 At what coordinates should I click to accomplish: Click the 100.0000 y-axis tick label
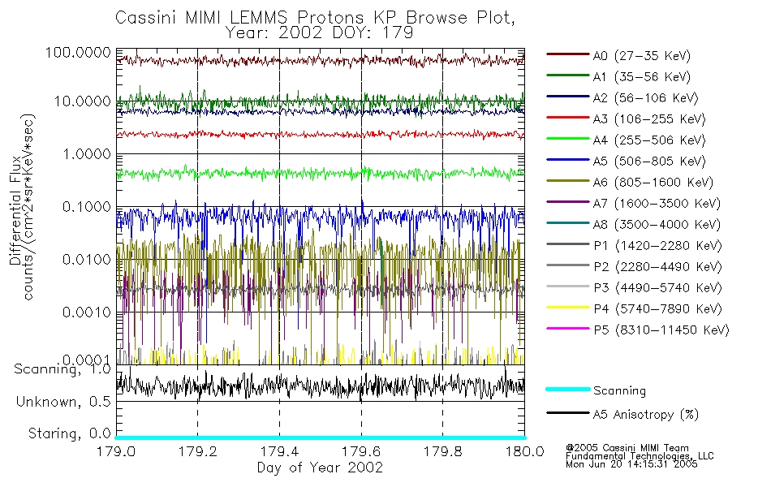point(78,52)
